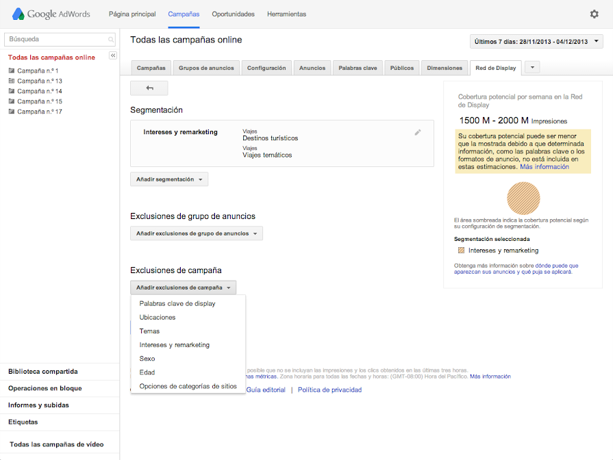The height and width of the screenshot is (460, 613).
Task: Open Biblioteca compartida section
Action: [42, 372]
